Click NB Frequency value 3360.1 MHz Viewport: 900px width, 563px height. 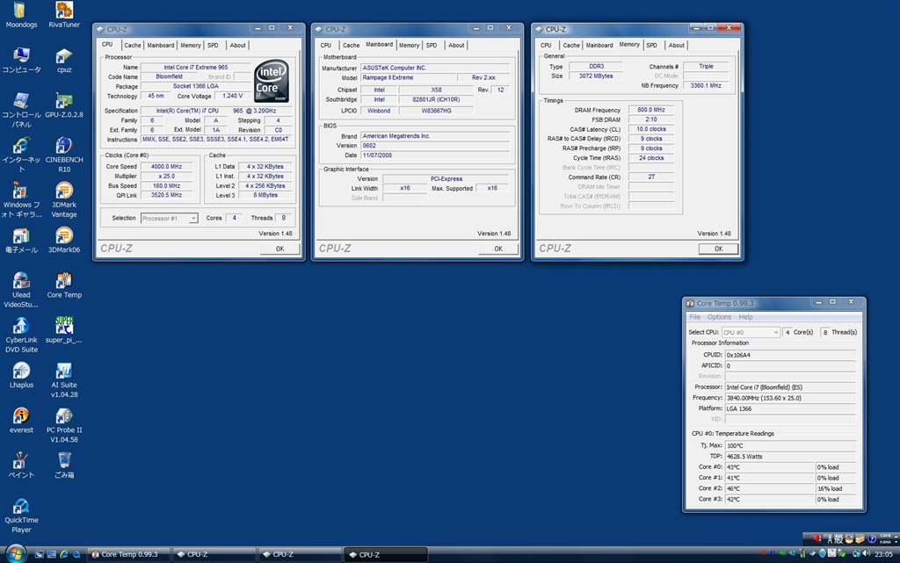(706, 85)
